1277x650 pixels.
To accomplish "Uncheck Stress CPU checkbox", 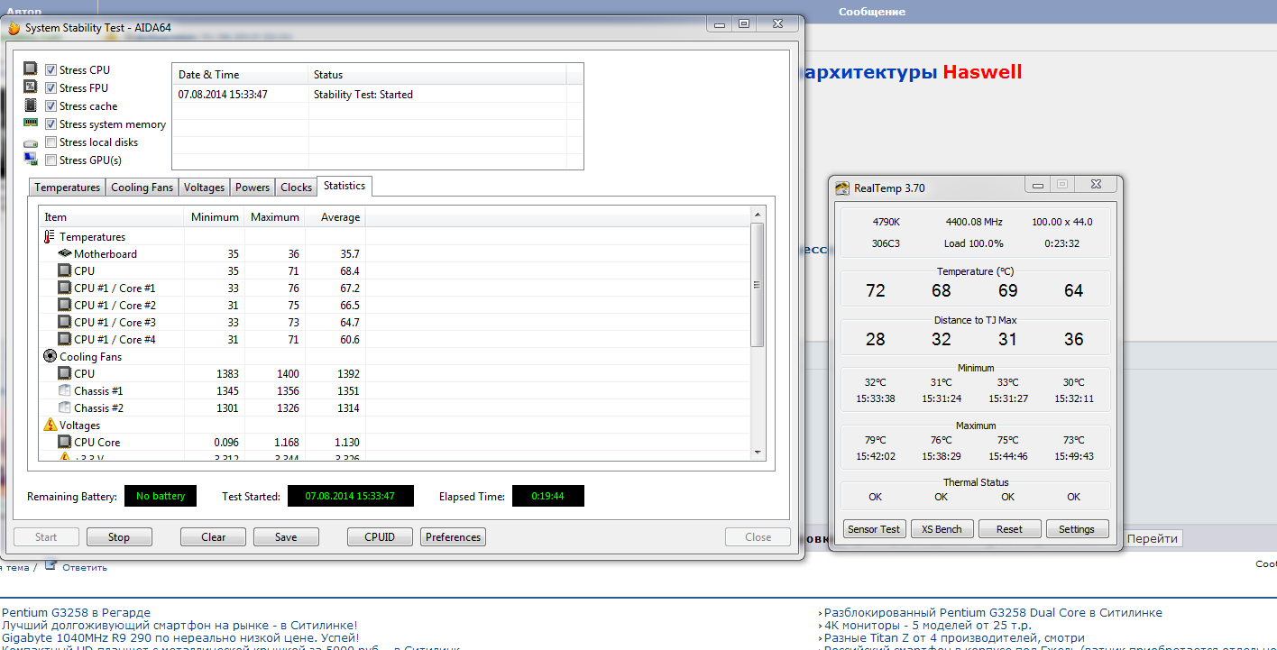I will click(x=51, y=69).
